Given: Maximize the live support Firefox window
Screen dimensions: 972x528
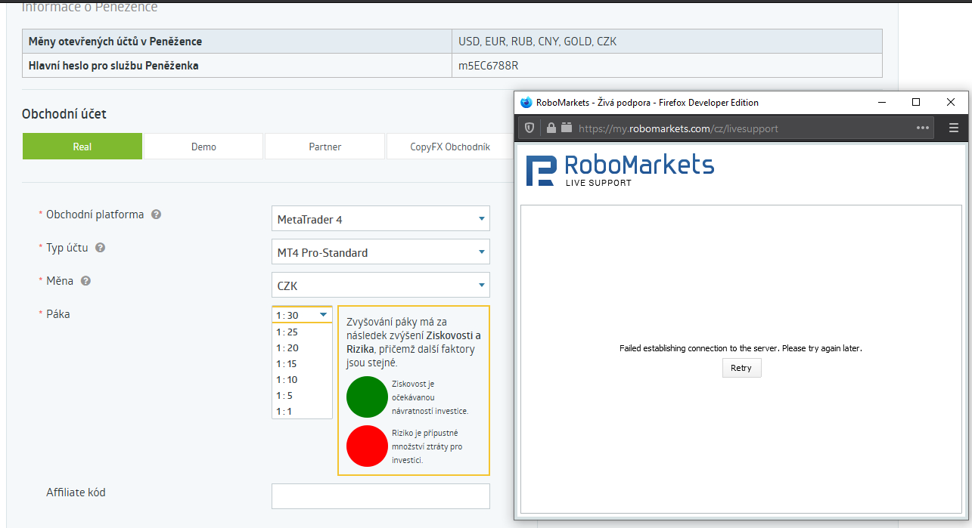Looking at the screenshot, I should [x=916, y=102].
